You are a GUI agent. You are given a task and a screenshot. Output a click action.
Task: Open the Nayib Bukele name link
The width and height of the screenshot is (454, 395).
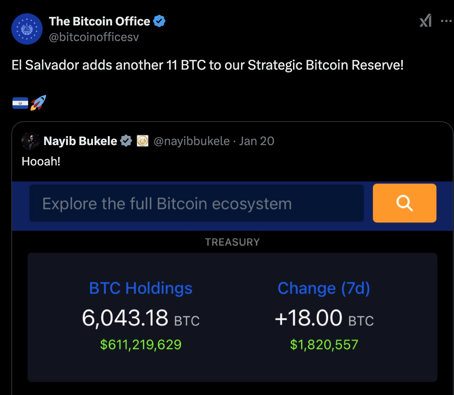[80, 141]
